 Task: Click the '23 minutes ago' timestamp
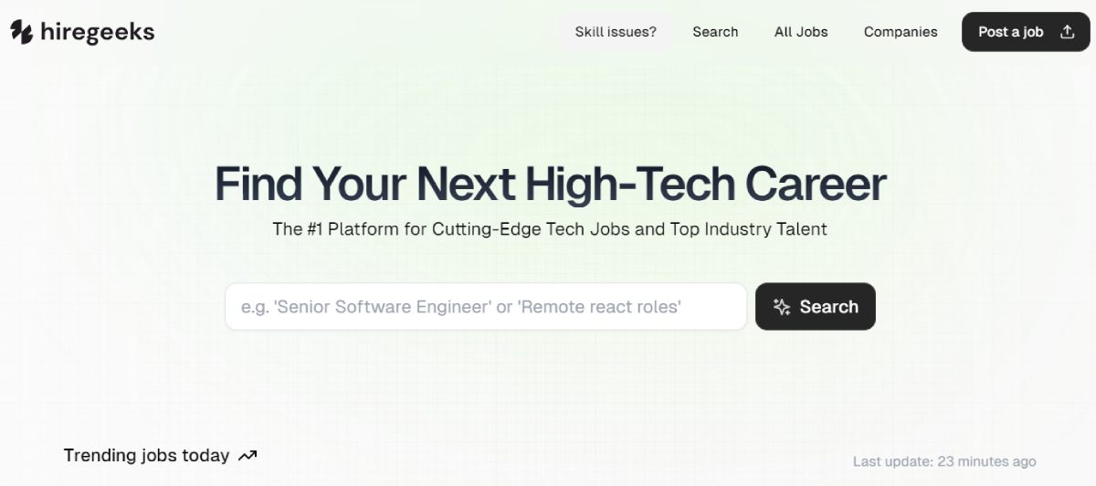point(987,461)
